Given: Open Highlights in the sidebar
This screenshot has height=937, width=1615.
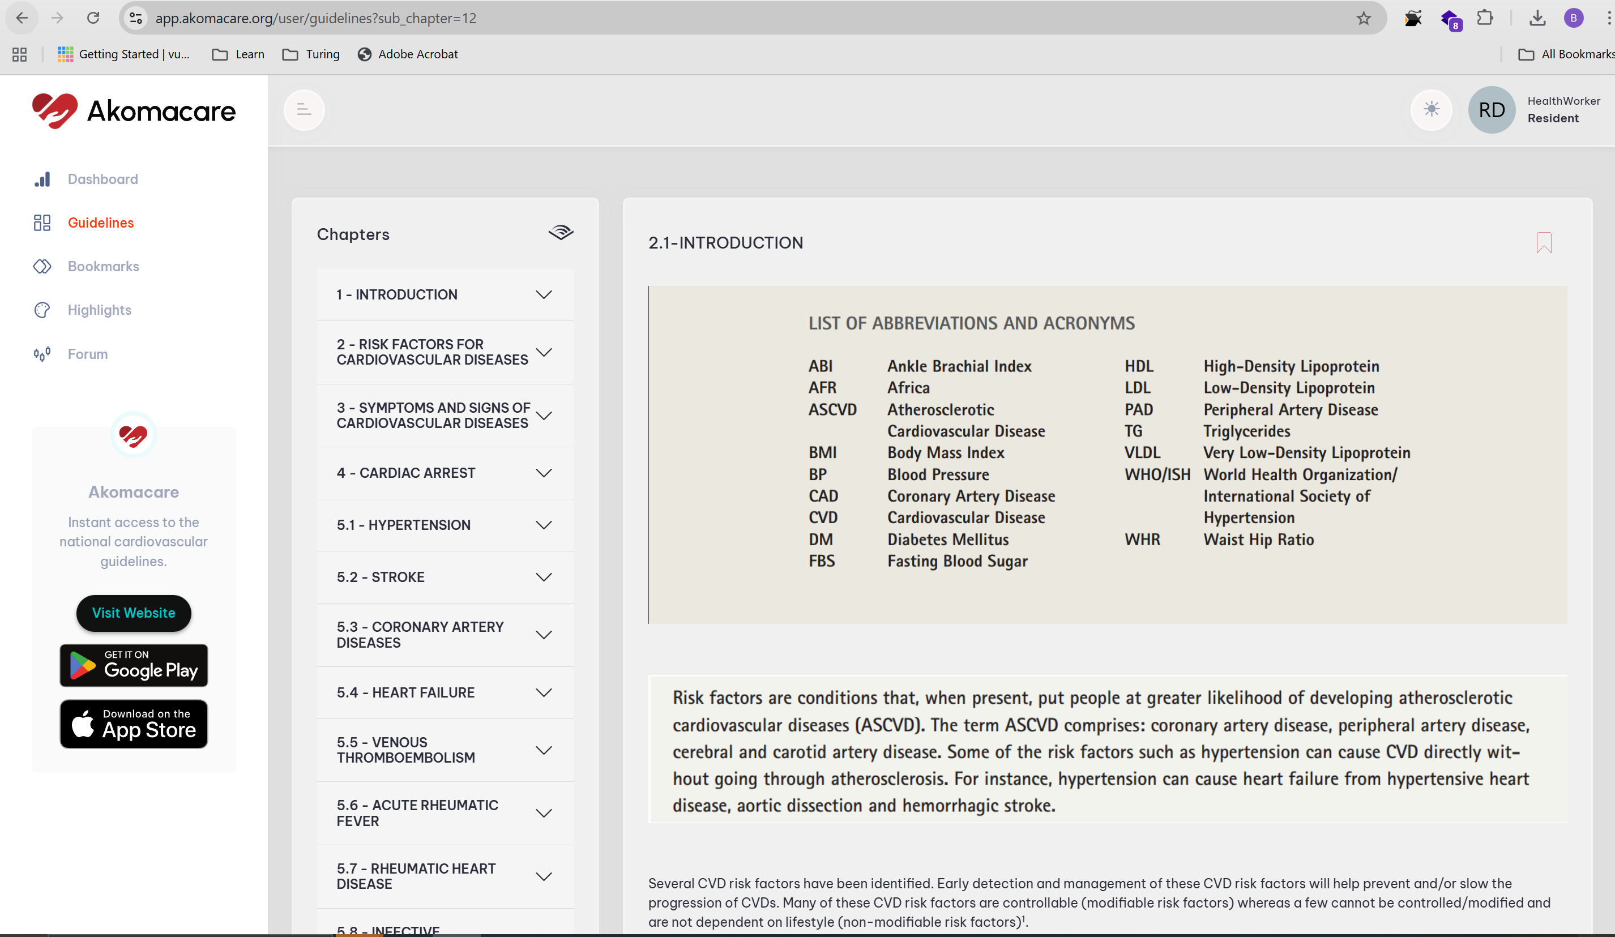Looking at the screenshot, I should coord(99,310).
